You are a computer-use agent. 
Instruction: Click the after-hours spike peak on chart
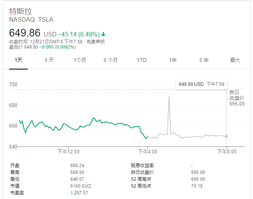[168, 97]
